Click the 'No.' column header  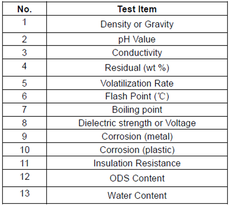click(x=24, y=9)
